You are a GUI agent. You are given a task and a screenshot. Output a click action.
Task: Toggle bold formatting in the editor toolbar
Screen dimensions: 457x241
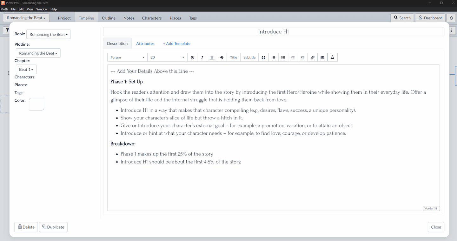[192, 57]
